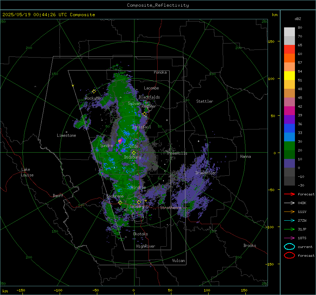The image size is (316, 295).
Task: Click the Innisfail city label
Action: point(141,127)
